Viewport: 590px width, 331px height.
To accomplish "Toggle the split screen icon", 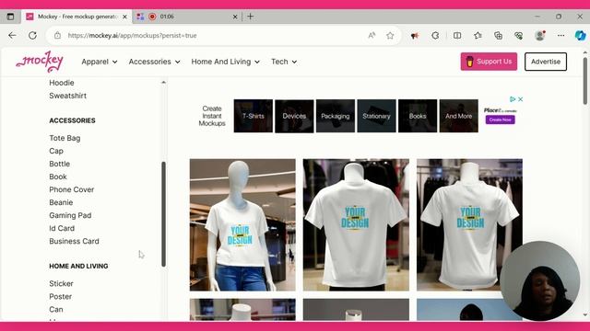I will coord(457,35).
